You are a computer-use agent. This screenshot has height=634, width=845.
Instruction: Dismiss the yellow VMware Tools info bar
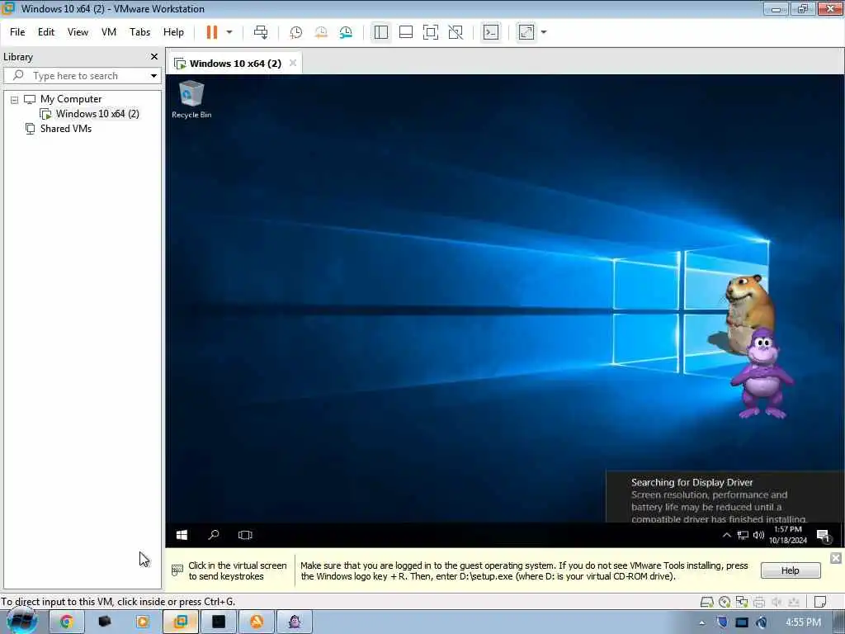(835, 558)
